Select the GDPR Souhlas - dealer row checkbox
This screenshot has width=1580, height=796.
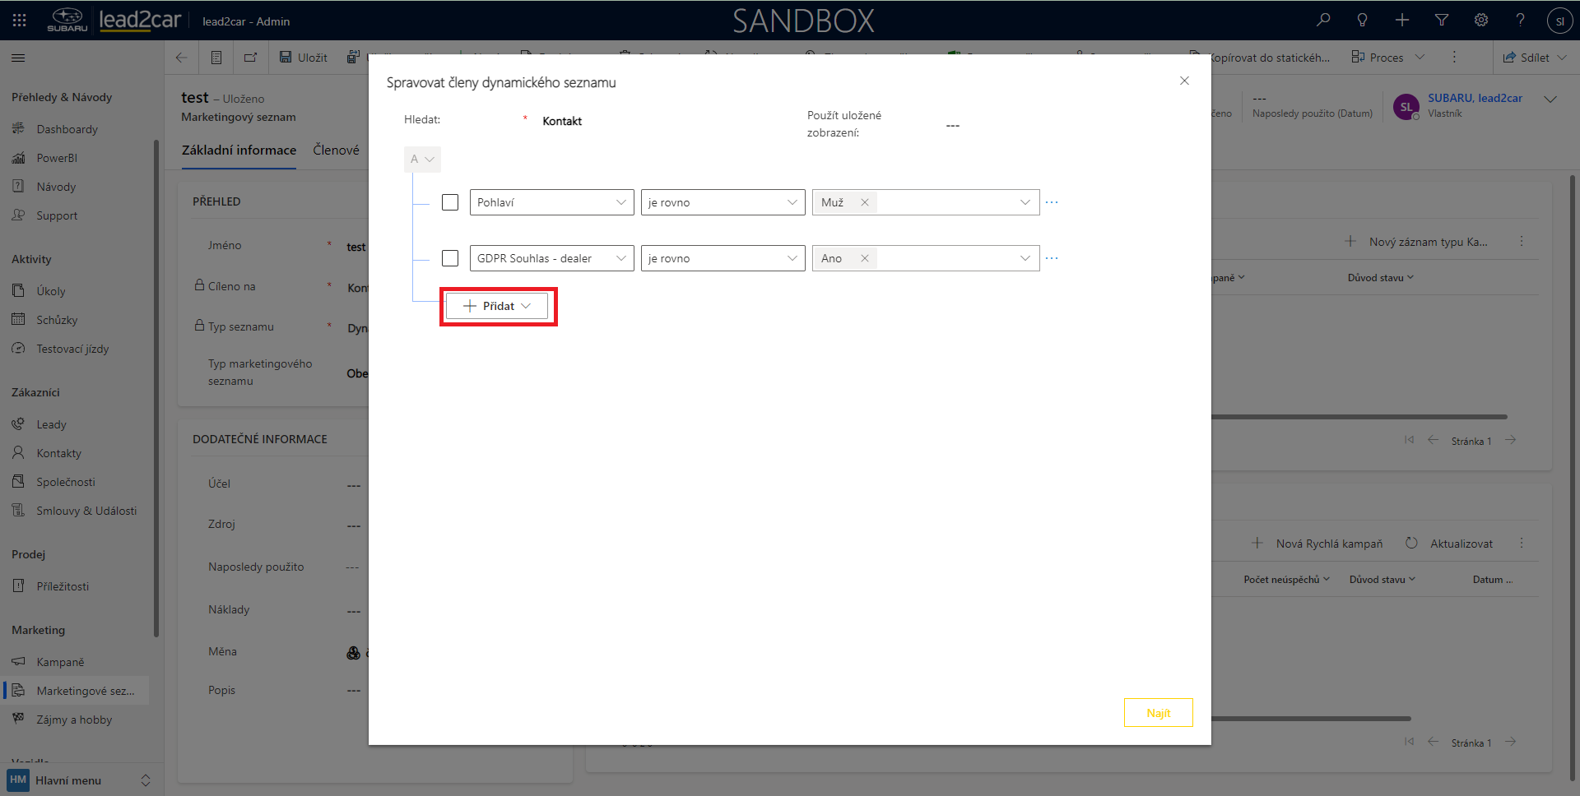click(450, 258)
